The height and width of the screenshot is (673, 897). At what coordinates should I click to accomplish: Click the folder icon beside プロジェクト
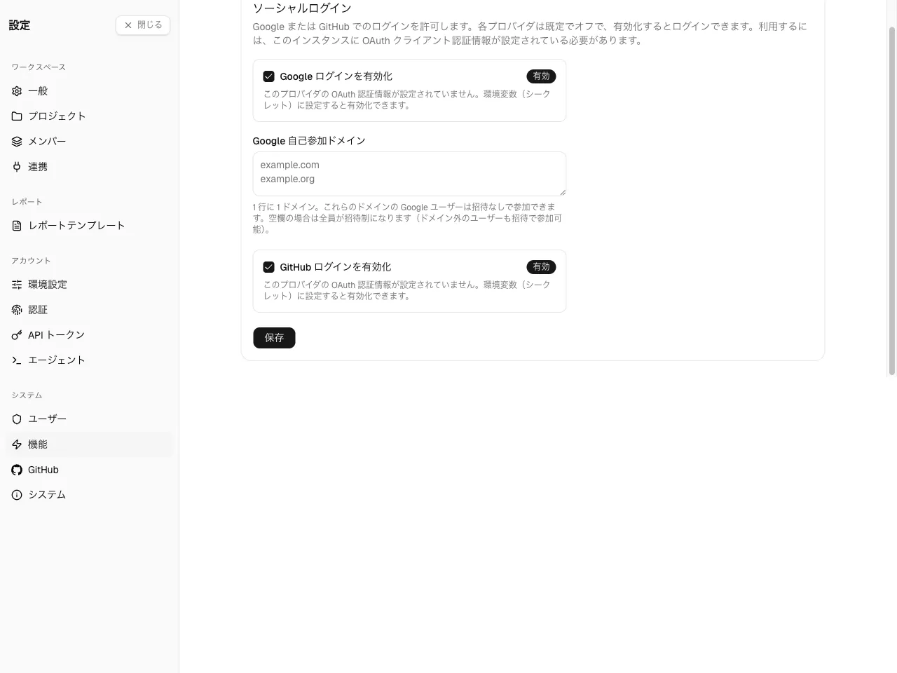coord(17,116)
